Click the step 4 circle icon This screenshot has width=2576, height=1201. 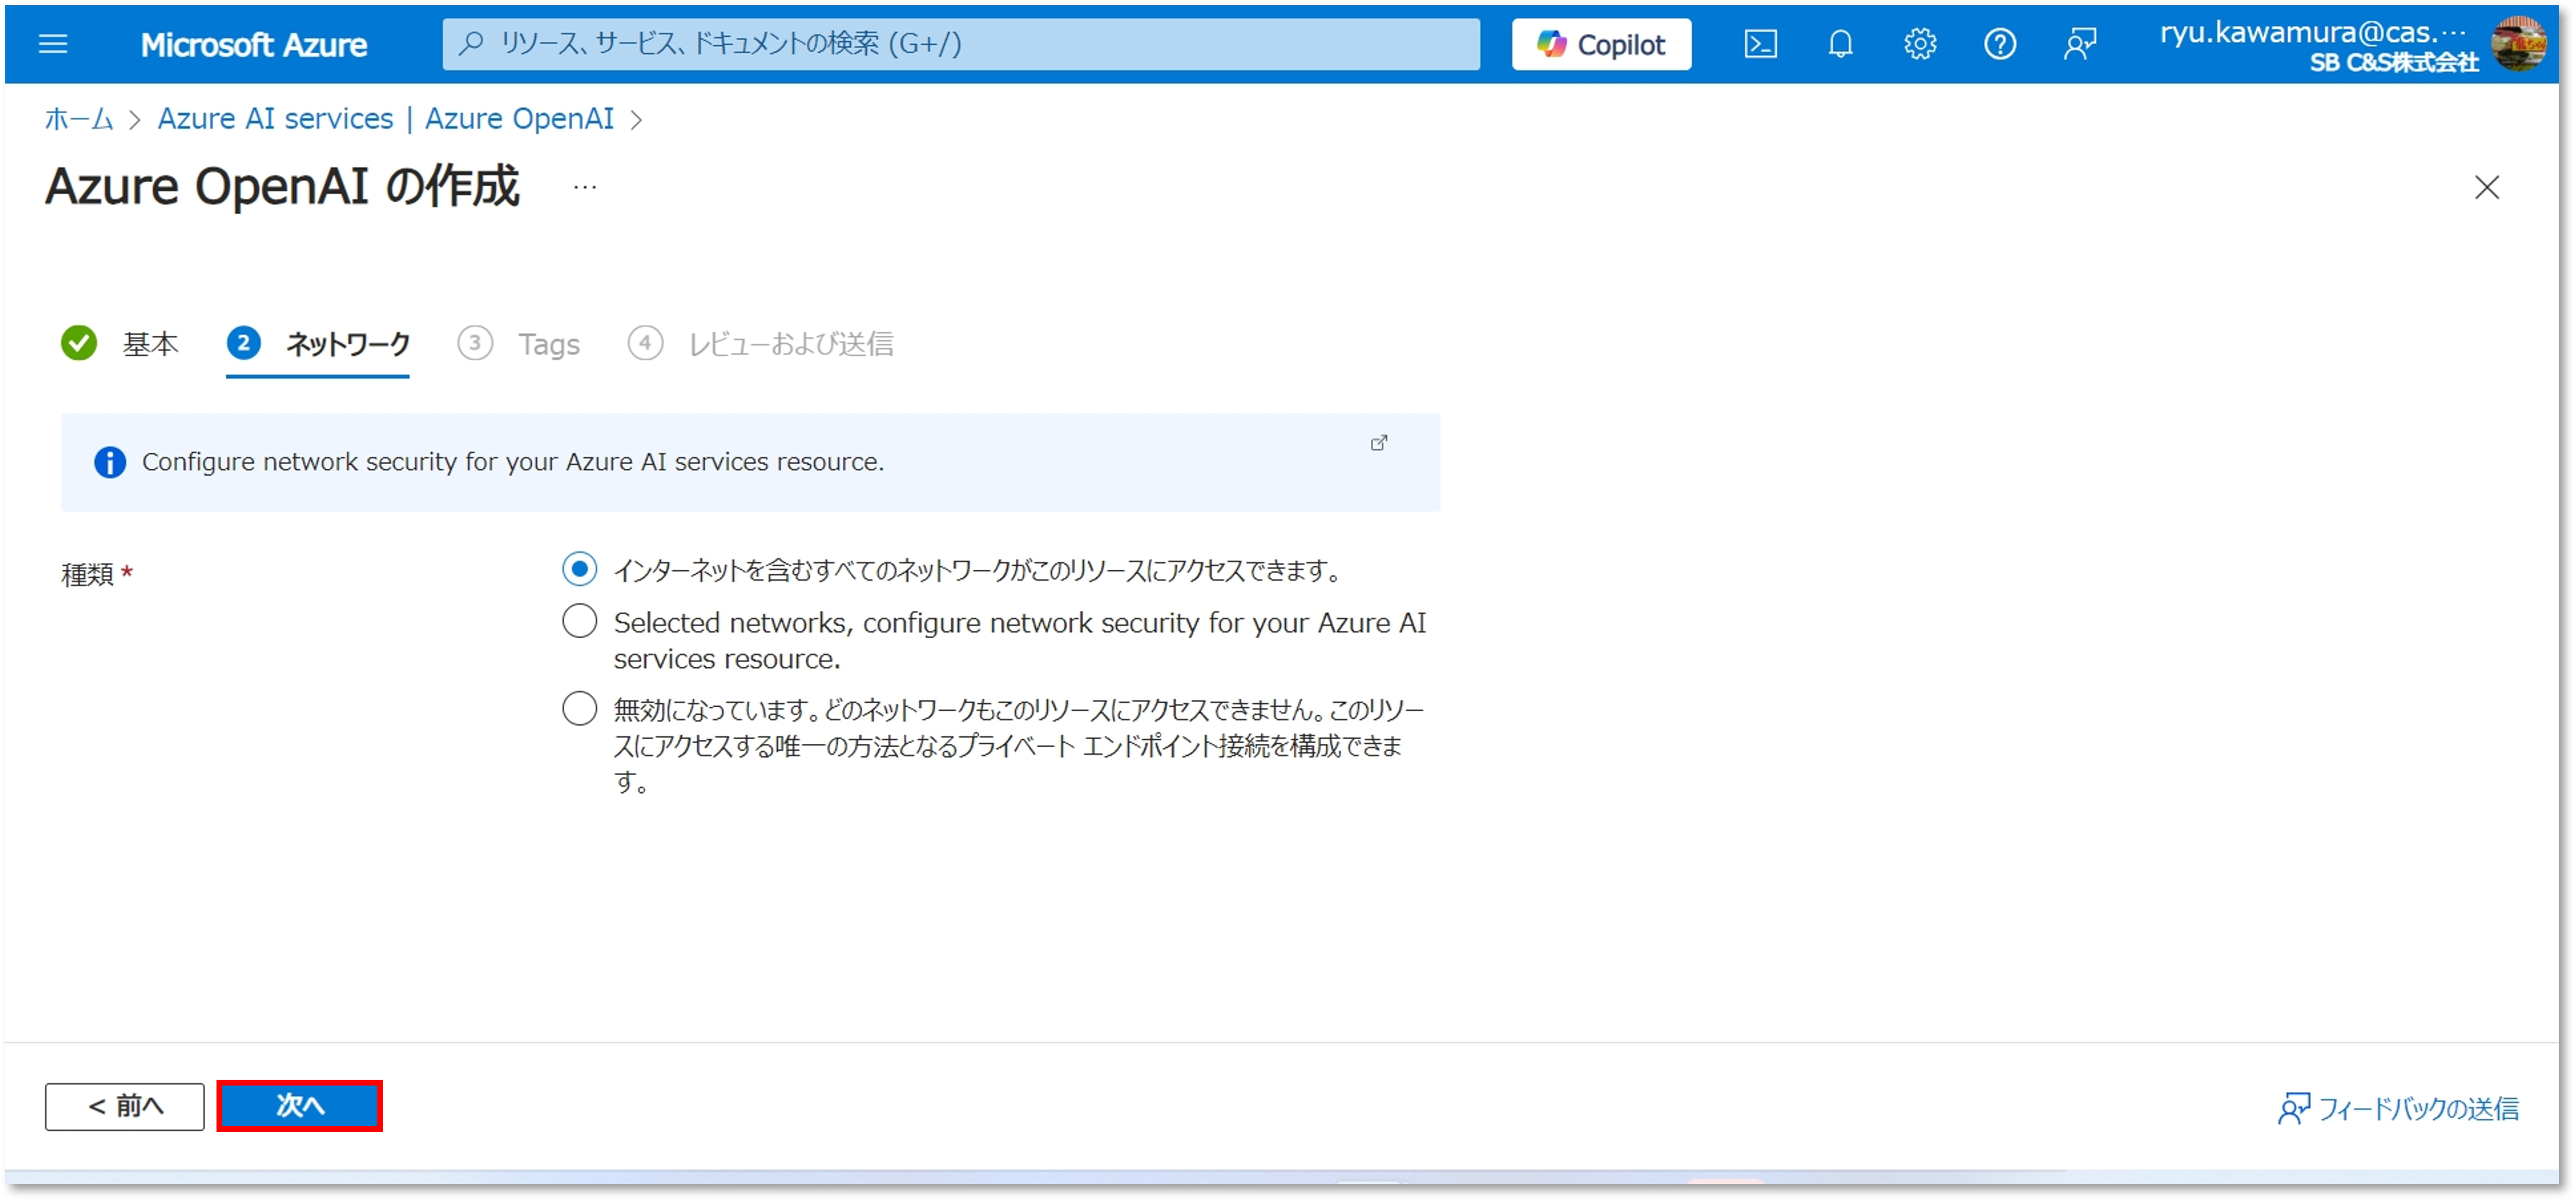click(x=645, y=343)
